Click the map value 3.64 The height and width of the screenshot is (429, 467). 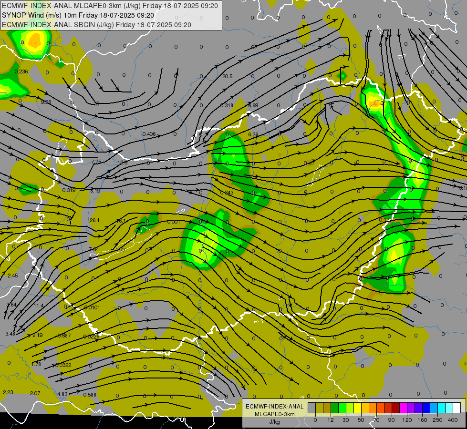(x=11, y=305)
